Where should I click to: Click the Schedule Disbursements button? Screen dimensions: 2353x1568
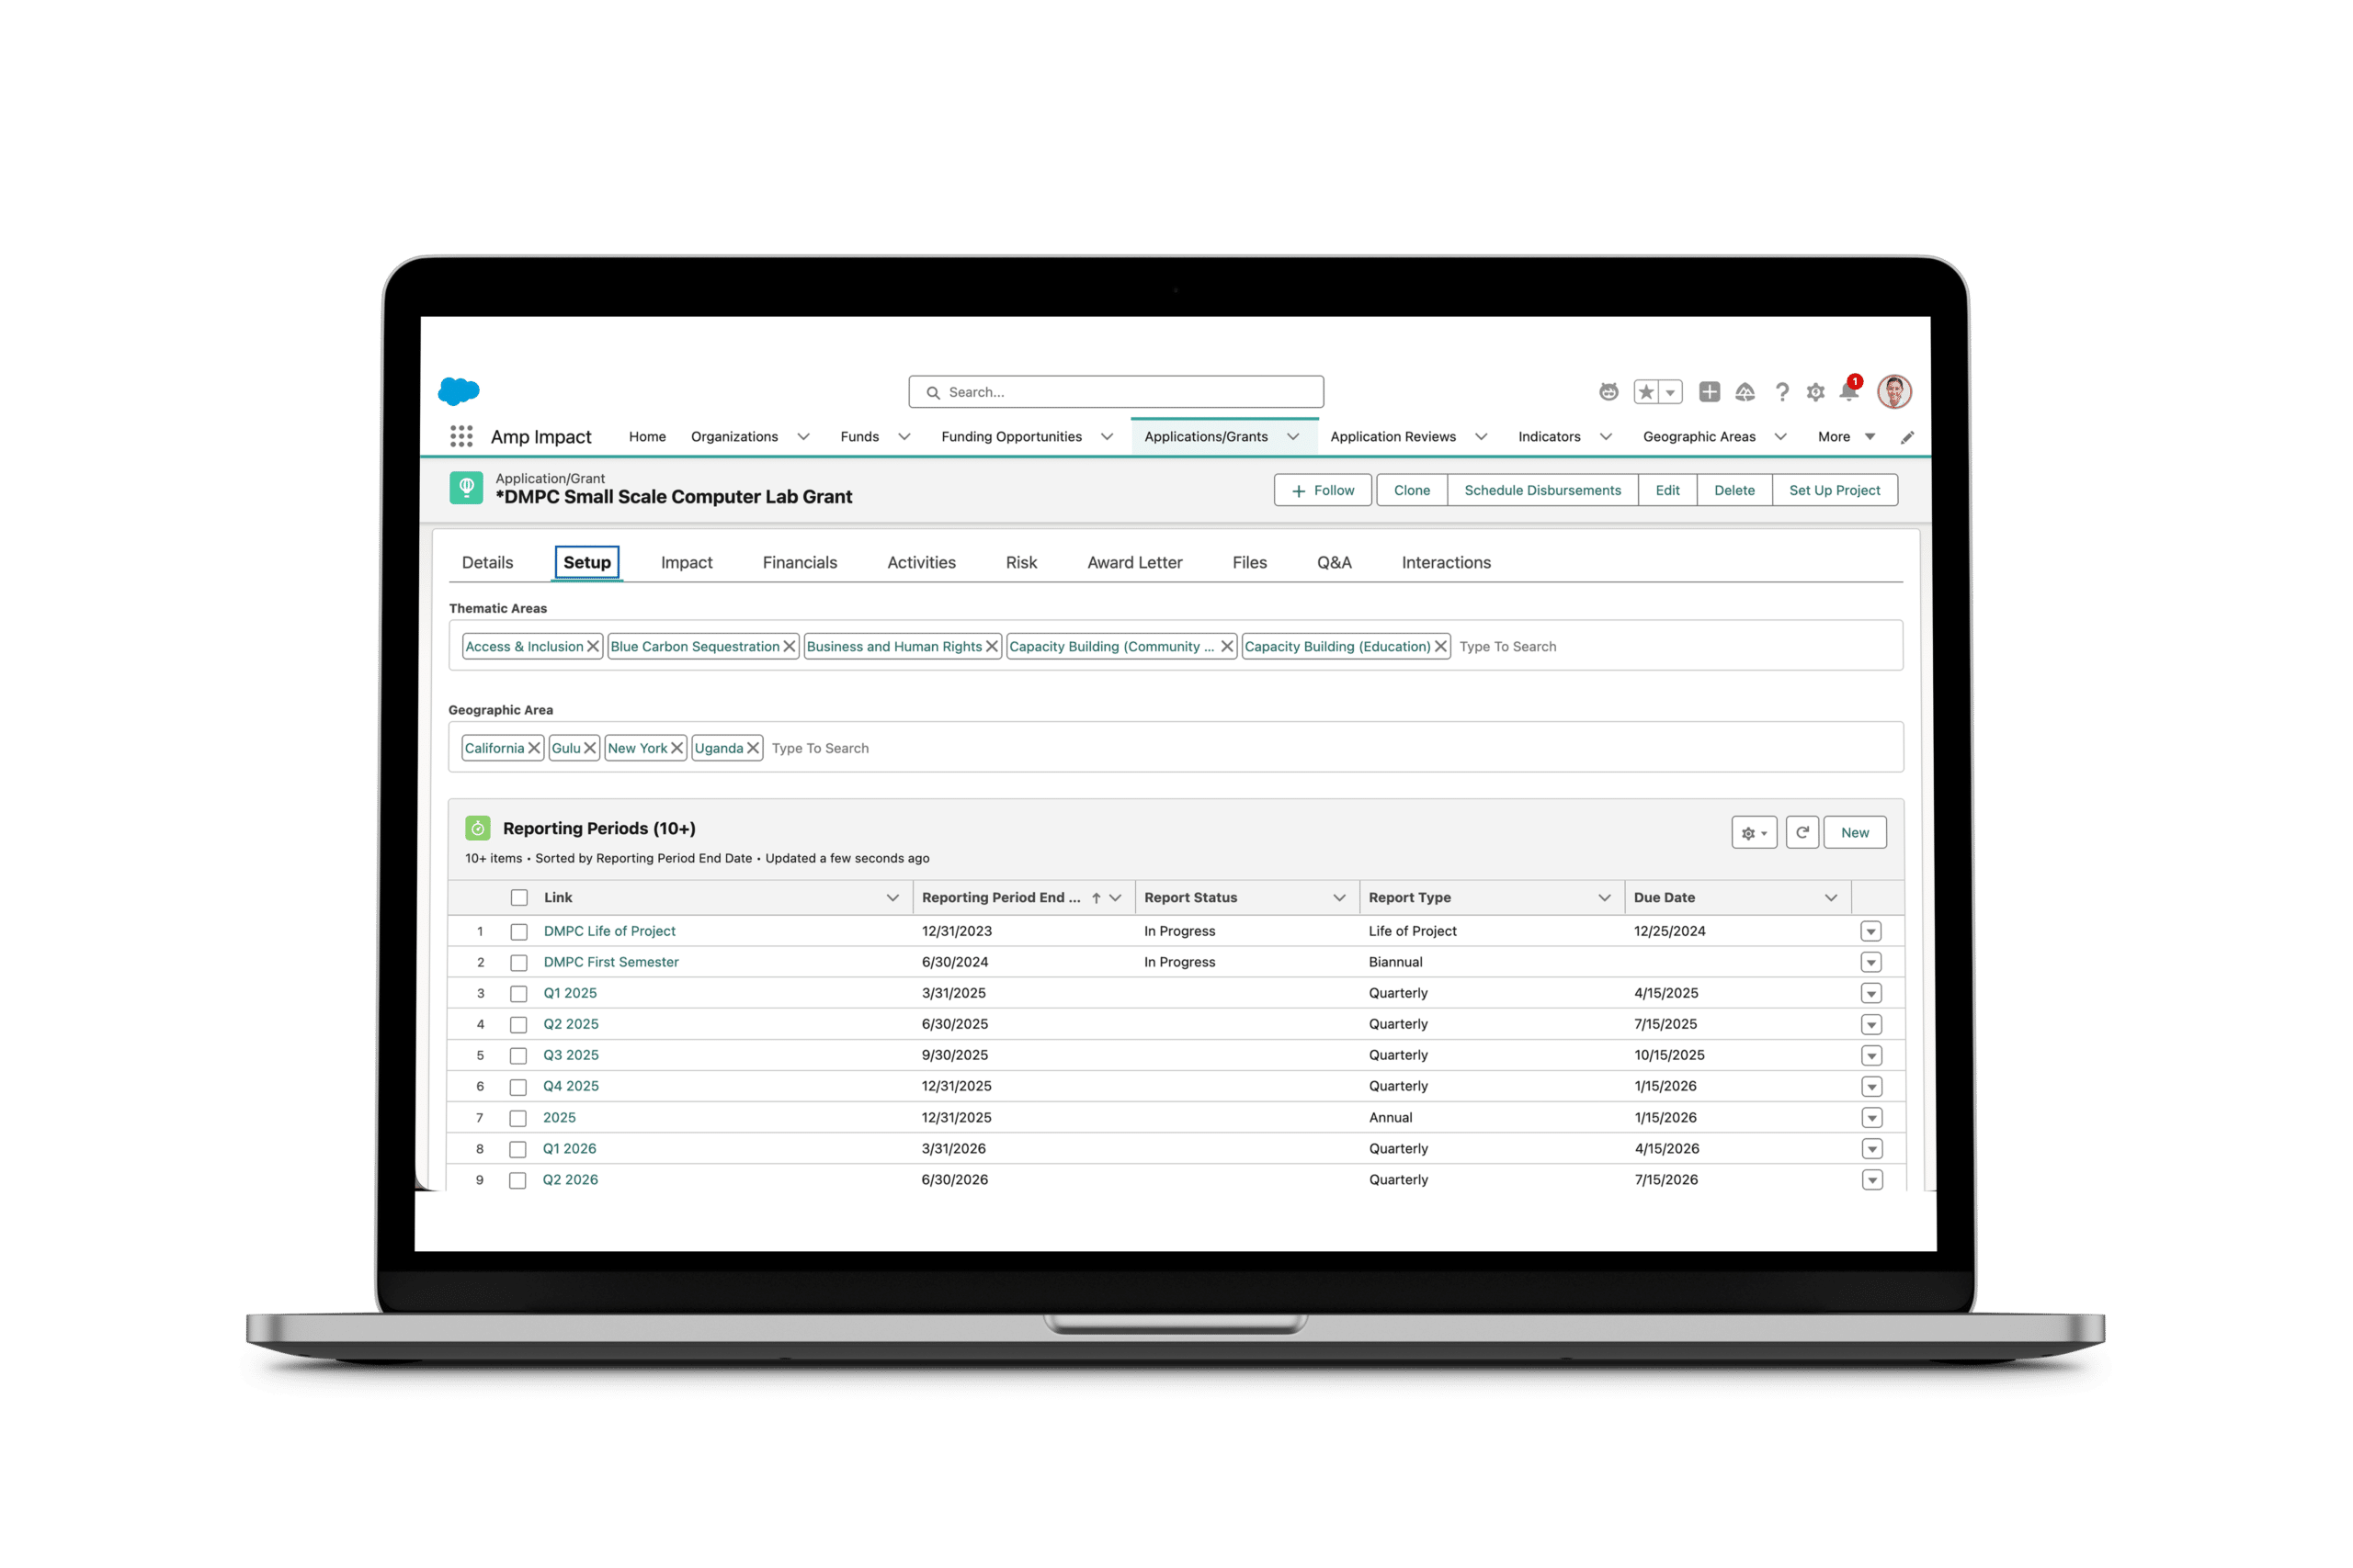[x=1541, y=490]
